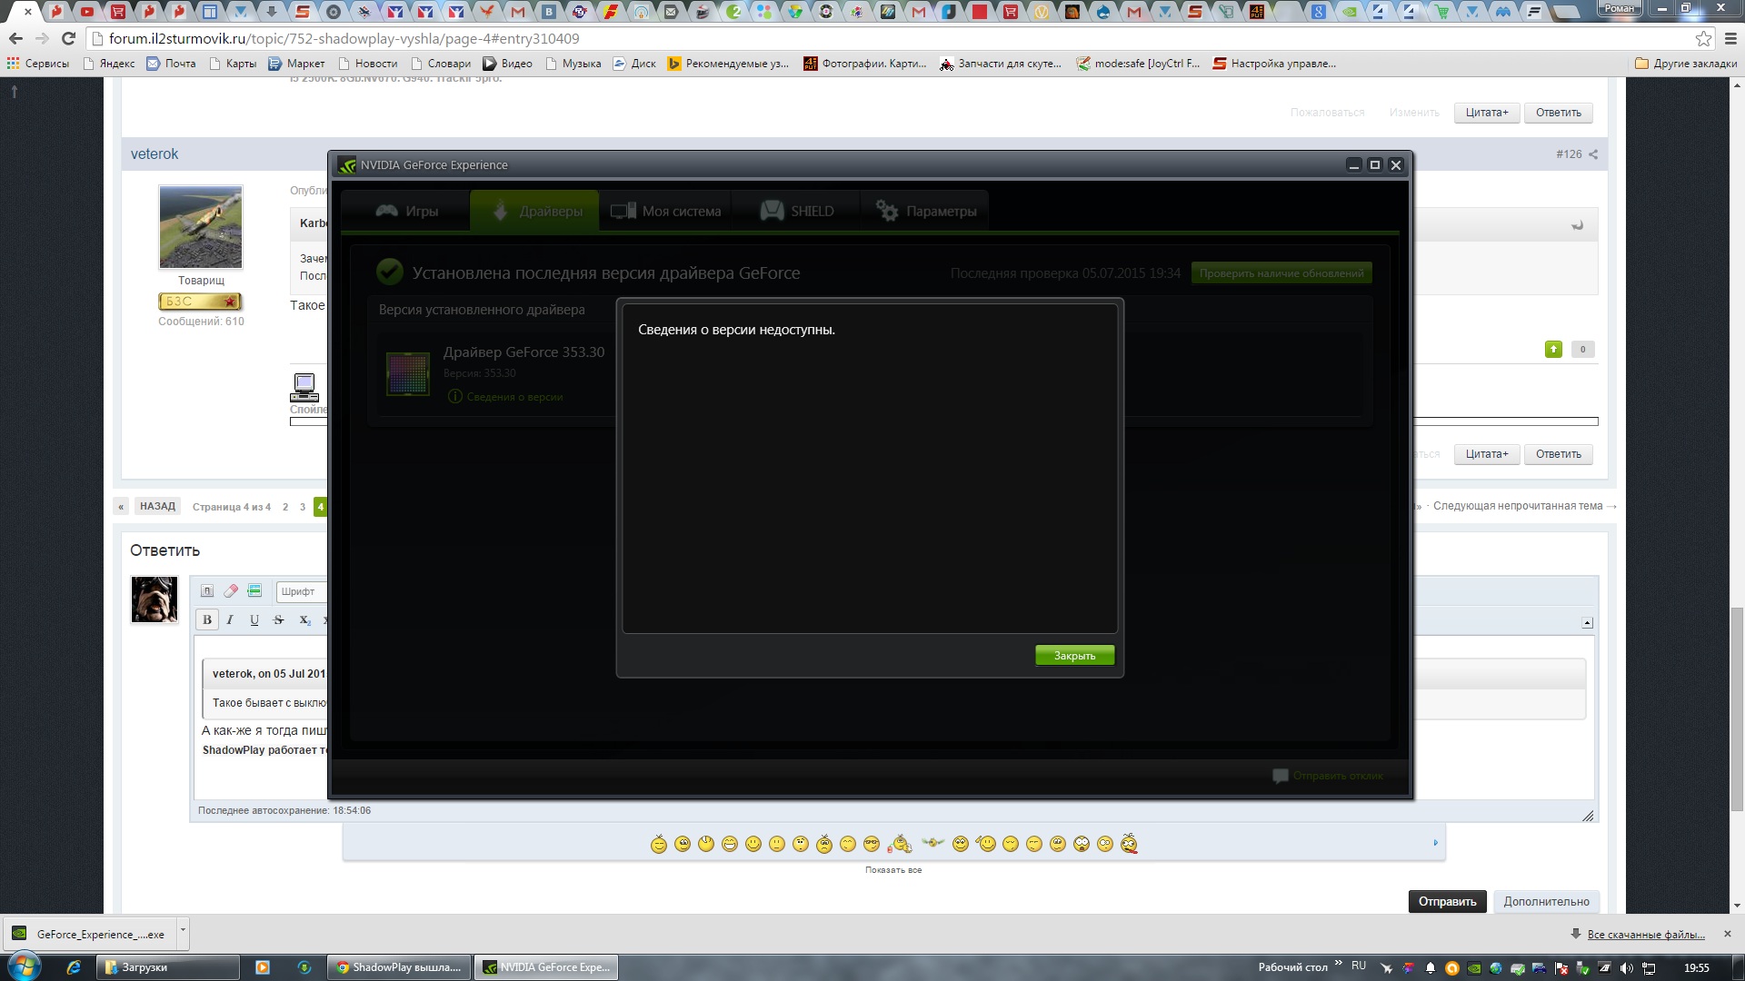Switch to ShadowPlay Chrome taskbar item
Image resolution: width=1745 pixels, height=981 pixels.
(x=400, y=967)
